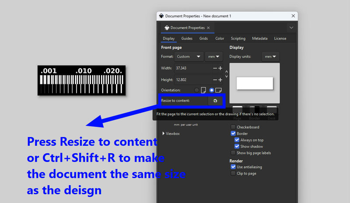350x203 pixels.
Task: Click the Inkscape logo in the window title bar
Action: pos(161,16)
